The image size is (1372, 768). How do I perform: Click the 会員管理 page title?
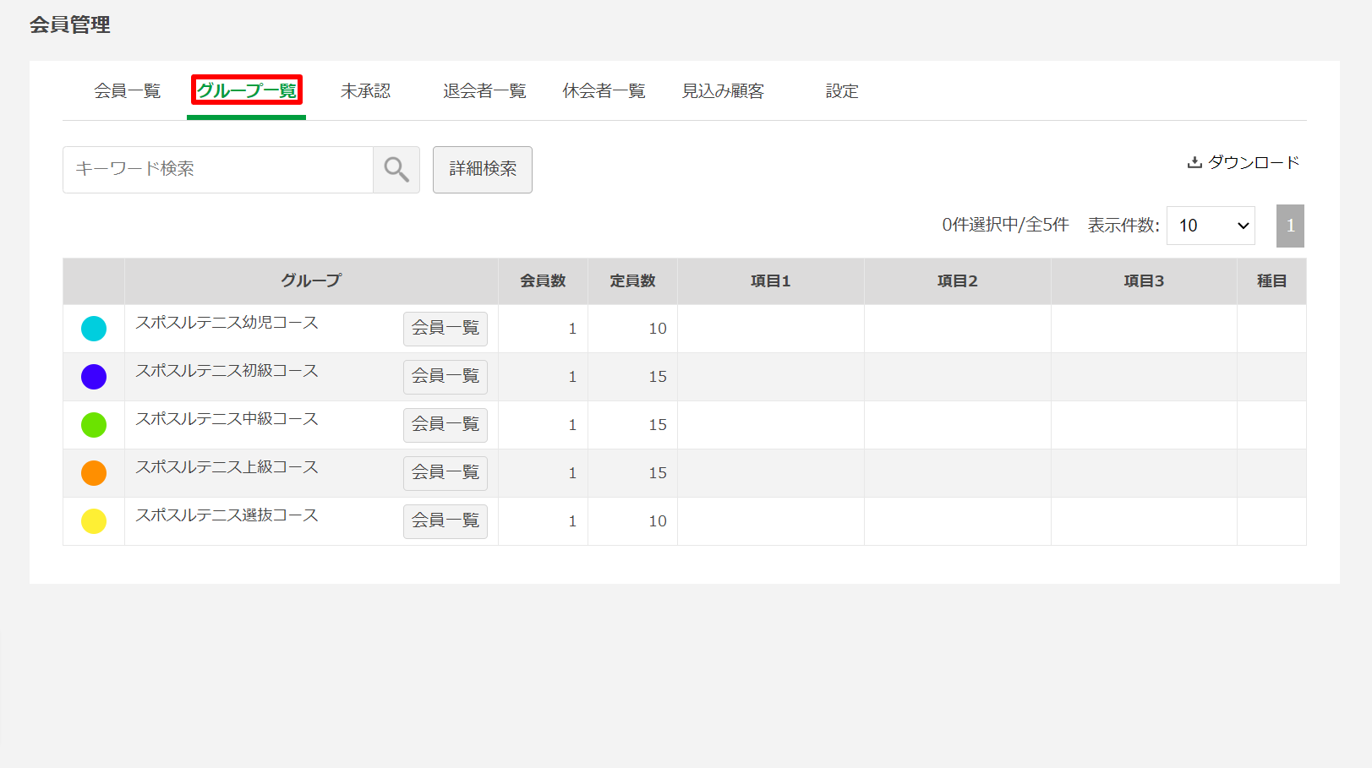[70, 25]
